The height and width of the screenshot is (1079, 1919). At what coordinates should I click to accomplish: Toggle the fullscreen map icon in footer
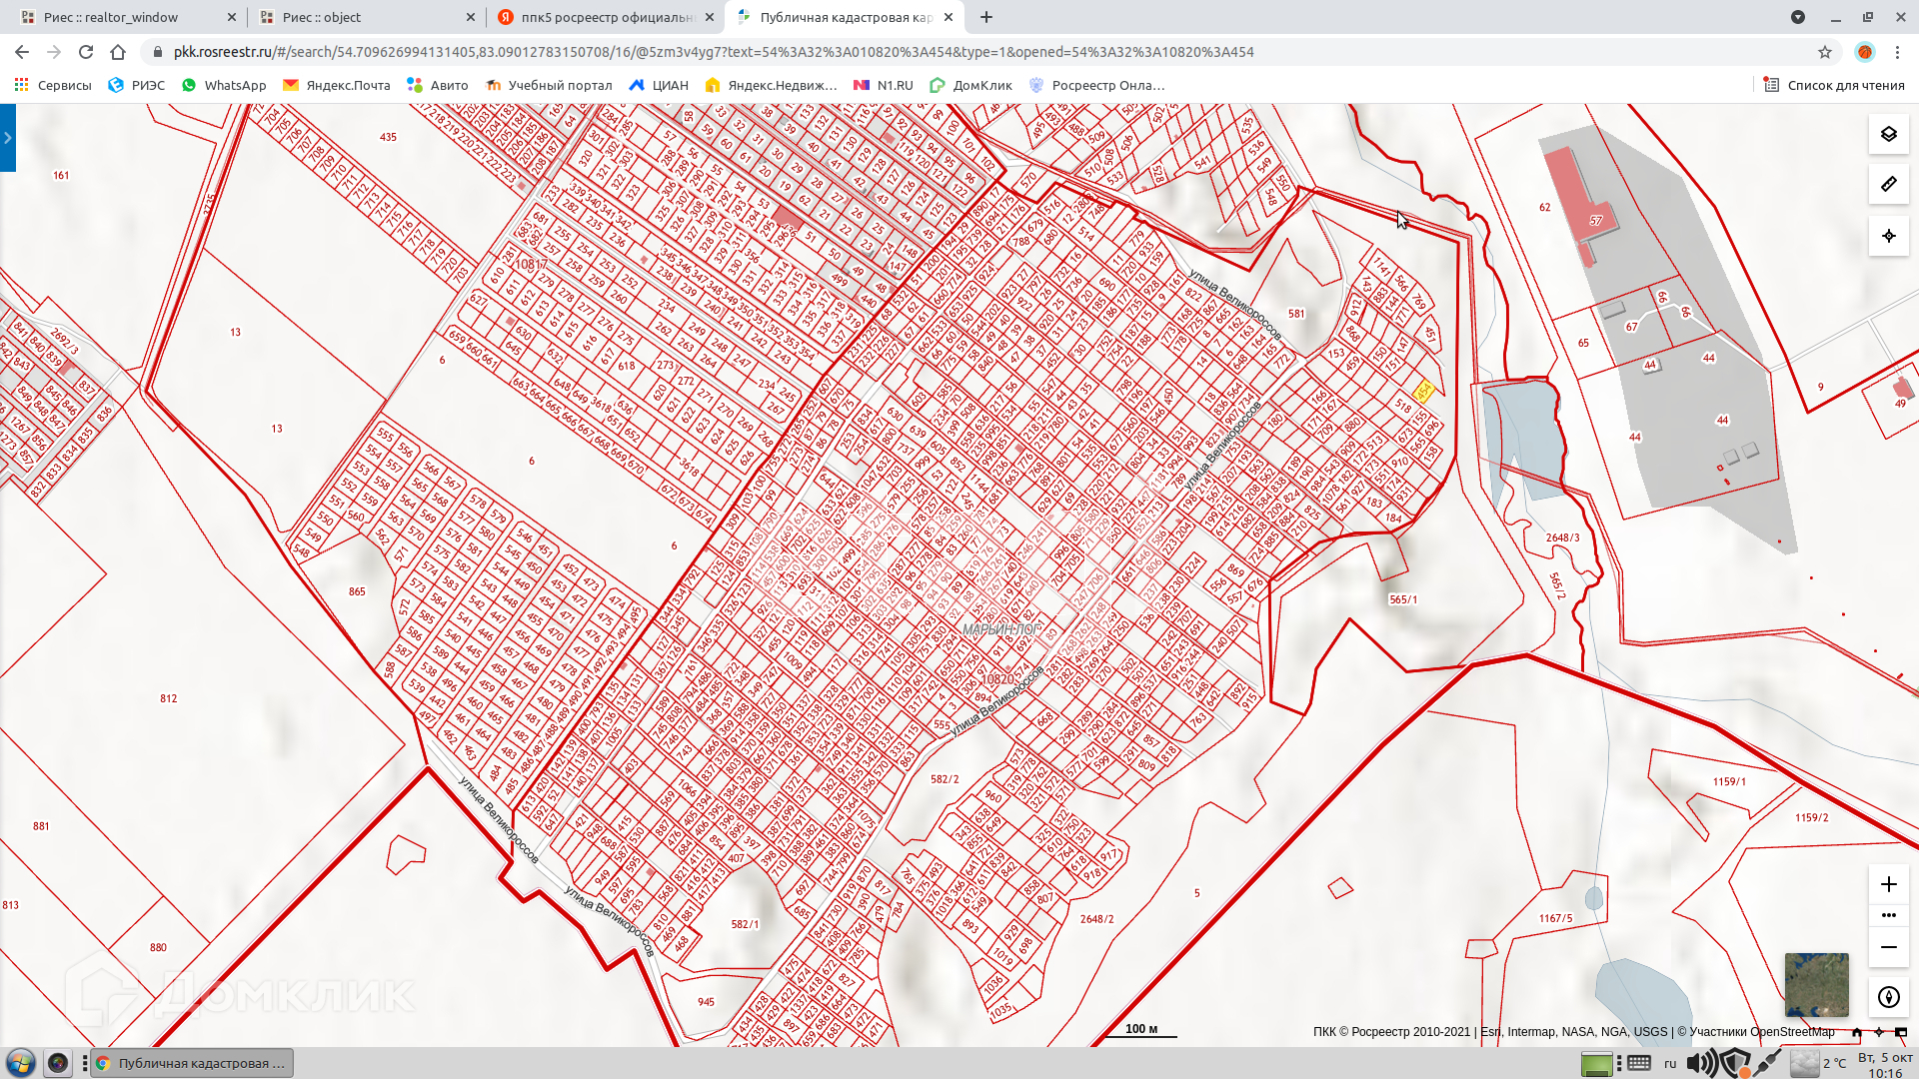[x=1901, y=1032]
